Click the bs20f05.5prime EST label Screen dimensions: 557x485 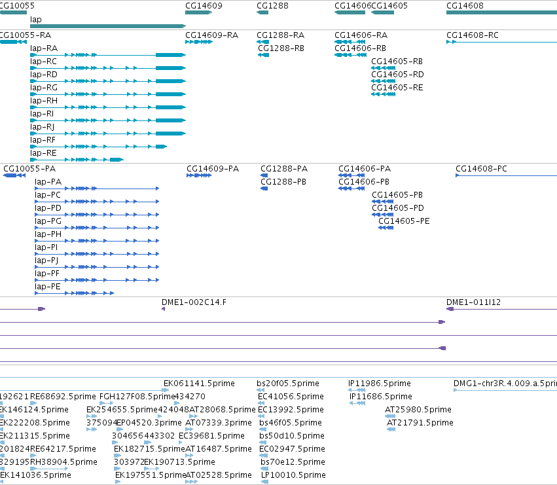click(x=288, y=384)
